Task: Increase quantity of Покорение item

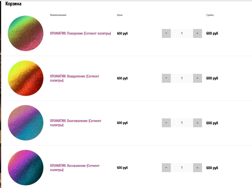Action: click(x=198, y=33)
